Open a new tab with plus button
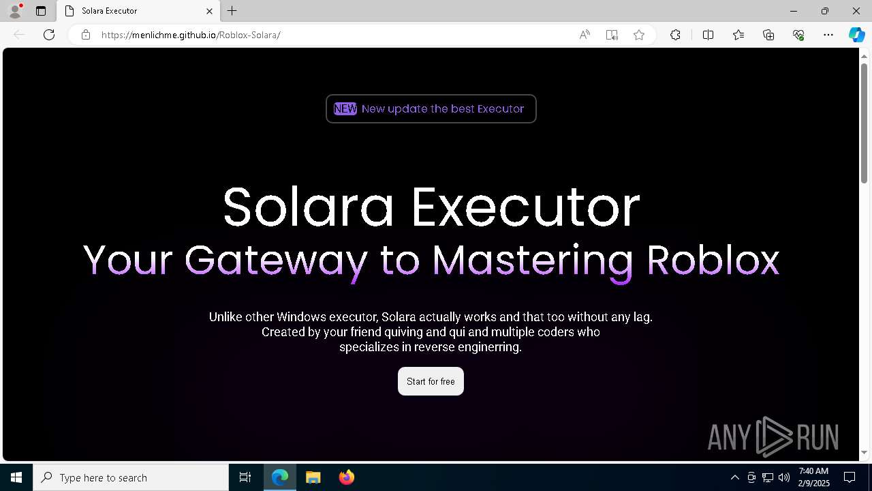Image resolution: width=872 pixels, height=491 pixels. tap(232, 11)
